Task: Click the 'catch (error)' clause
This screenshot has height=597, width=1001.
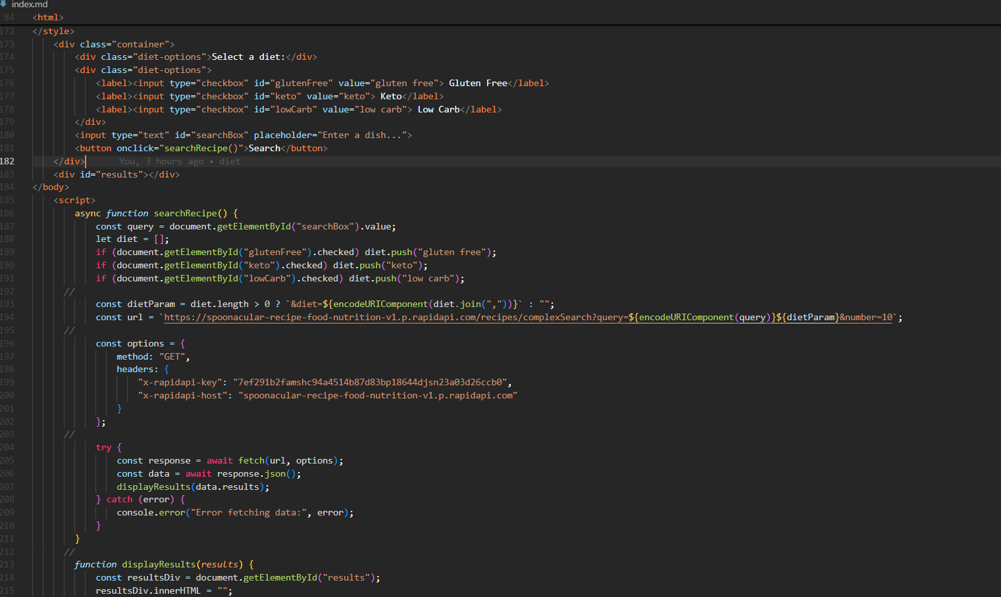Action: (x=140, y=500)
